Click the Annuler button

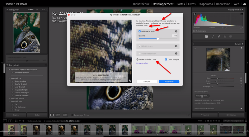click(x=147, y=82)
